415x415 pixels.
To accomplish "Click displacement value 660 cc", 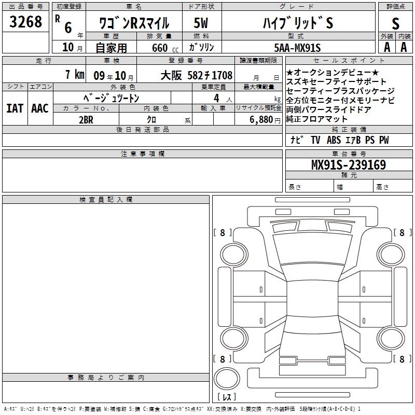I will pyautogui.click(x=165, y=48).
